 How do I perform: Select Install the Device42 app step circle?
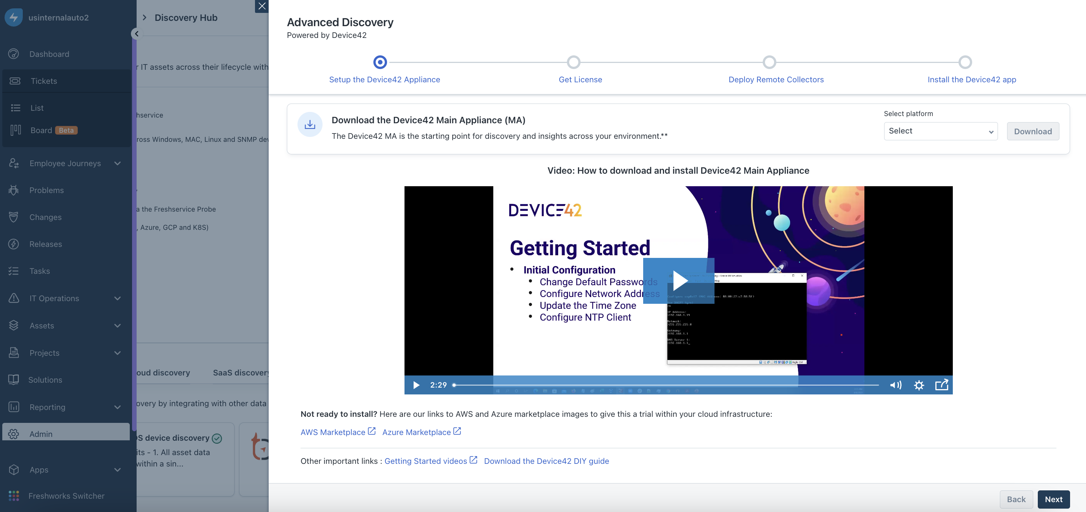tap(965, 62)
